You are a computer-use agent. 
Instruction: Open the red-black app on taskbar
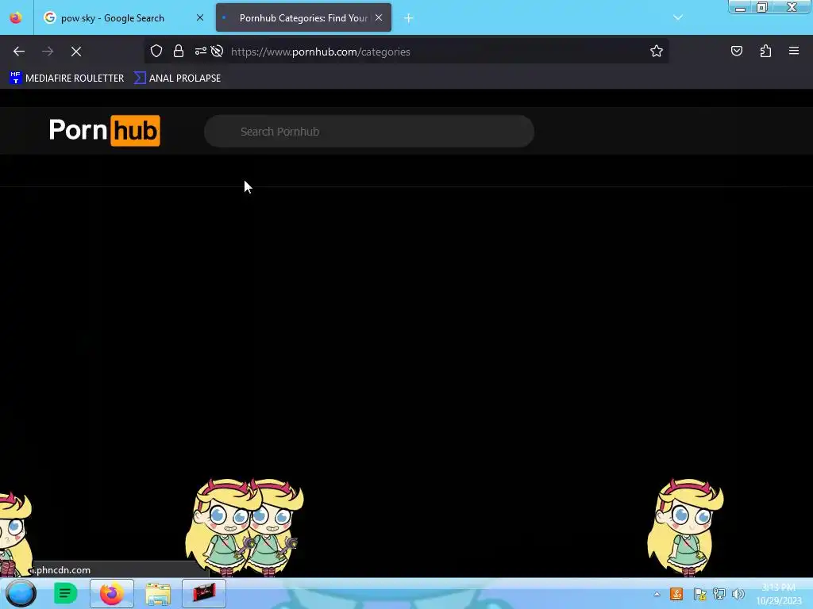204,593
